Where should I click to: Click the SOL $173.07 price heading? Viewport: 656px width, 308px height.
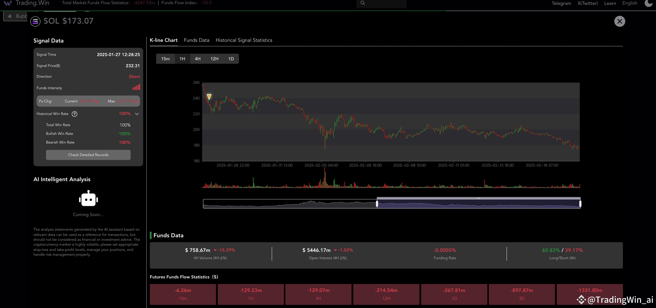pyautogui.click(x=69, y=21)
